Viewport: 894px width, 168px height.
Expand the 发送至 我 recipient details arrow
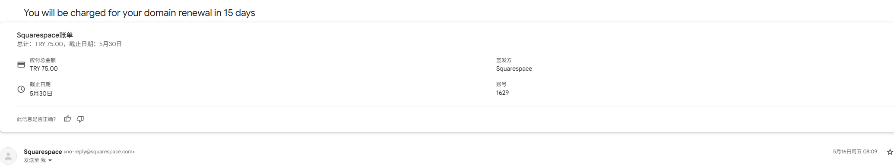(50, 160)
